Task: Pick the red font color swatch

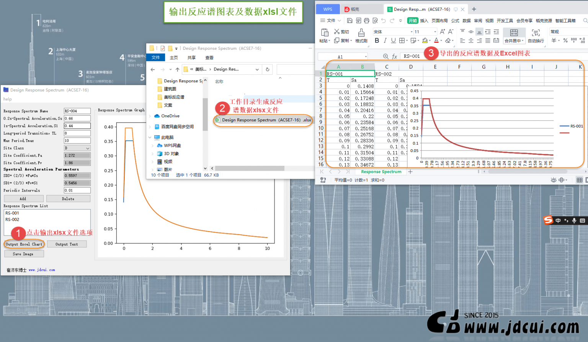Action: pos(436,40)
